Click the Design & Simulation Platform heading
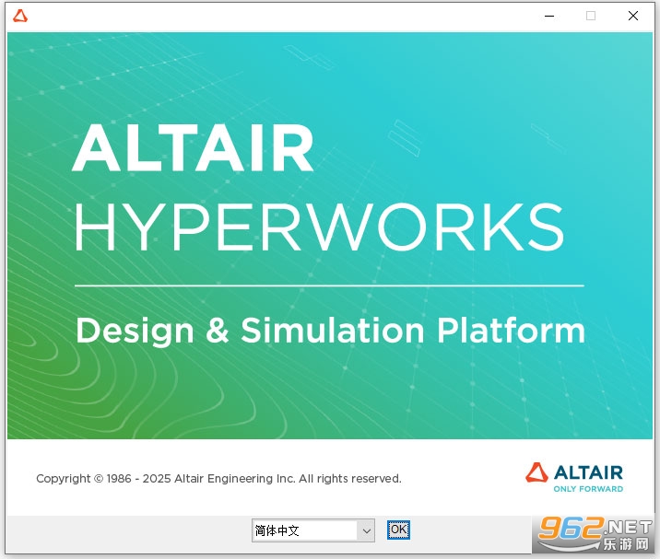660x559 pixels. (330, 331)
